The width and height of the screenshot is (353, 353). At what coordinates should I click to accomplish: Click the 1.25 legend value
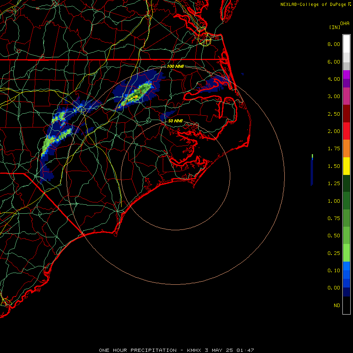click(x=334, y=184)
